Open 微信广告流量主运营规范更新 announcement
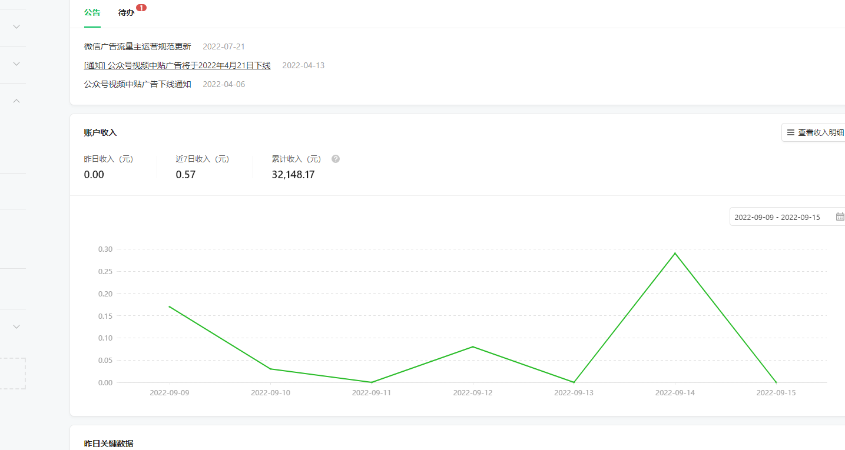Screen dimensions: 845x450 click(137, 46)
